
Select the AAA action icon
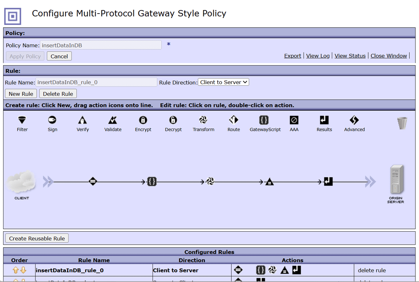pyautogui.click(x=294, y=120)
